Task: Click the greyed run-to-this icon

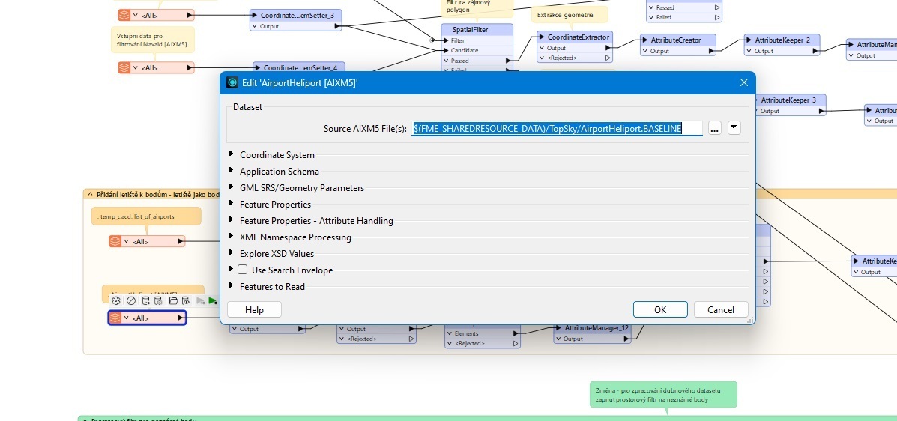Action: (x=200, y=301)
